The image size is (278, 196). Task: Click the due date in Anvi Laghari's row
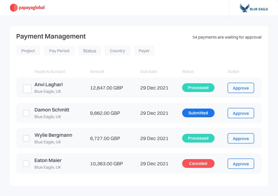(x=154, y=88)
